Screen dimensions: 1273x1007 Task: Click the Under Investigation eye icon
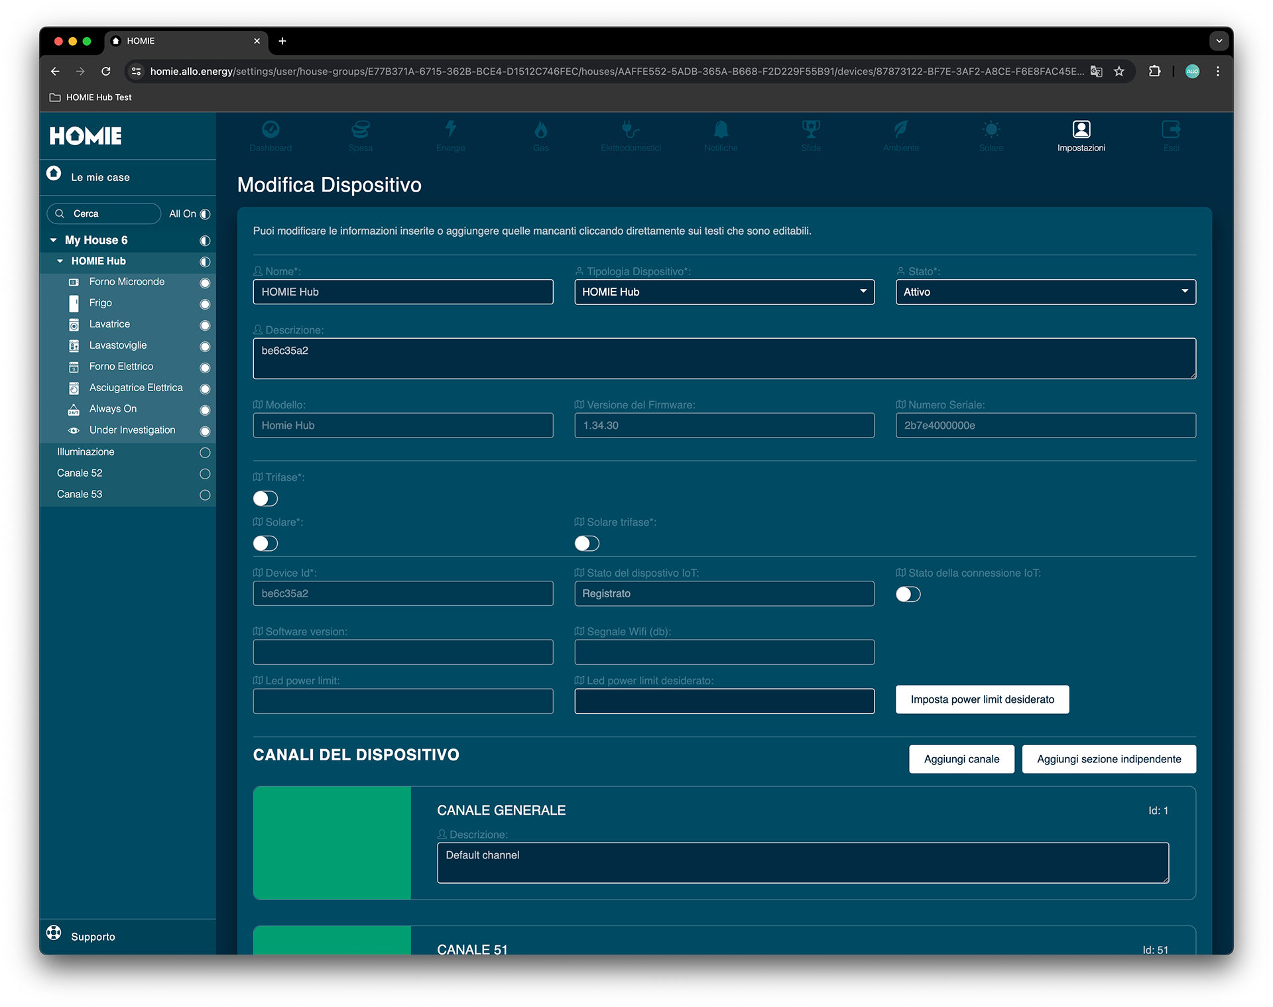click(x=74, y=431)
